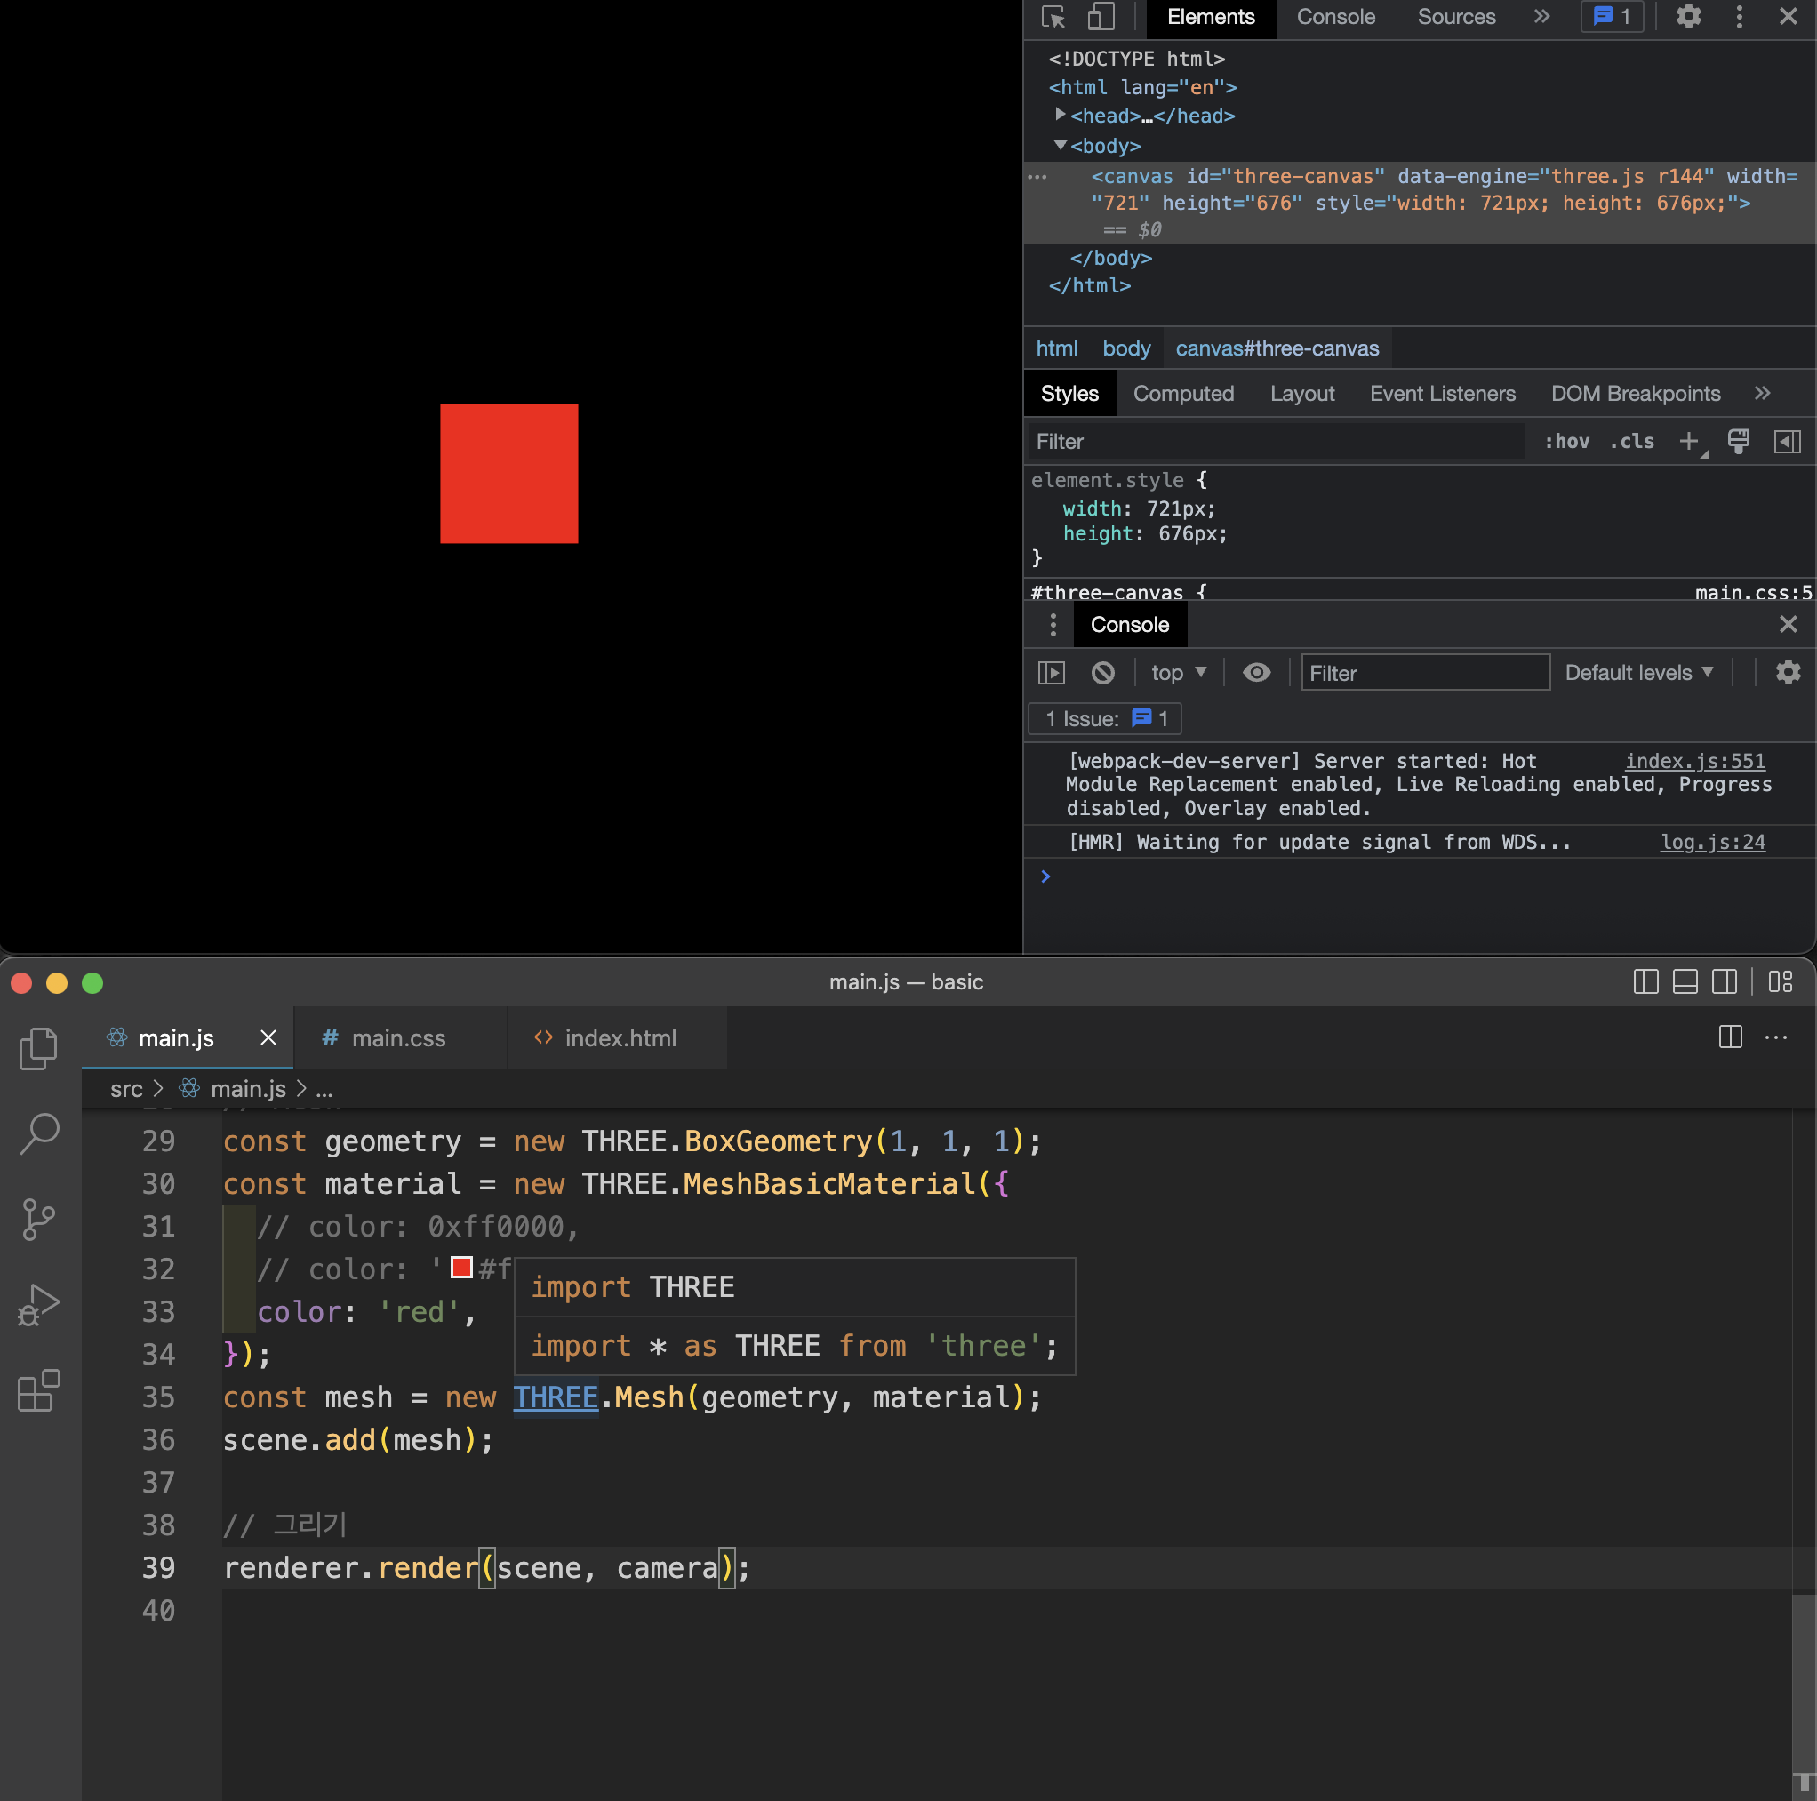
Task: Open the Source Control icon
Action: coord(38,1219)
